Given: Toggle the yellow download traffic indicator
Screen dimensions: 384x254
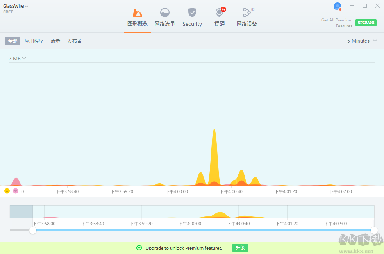Looking at the screenshot, I should point(7,191).
